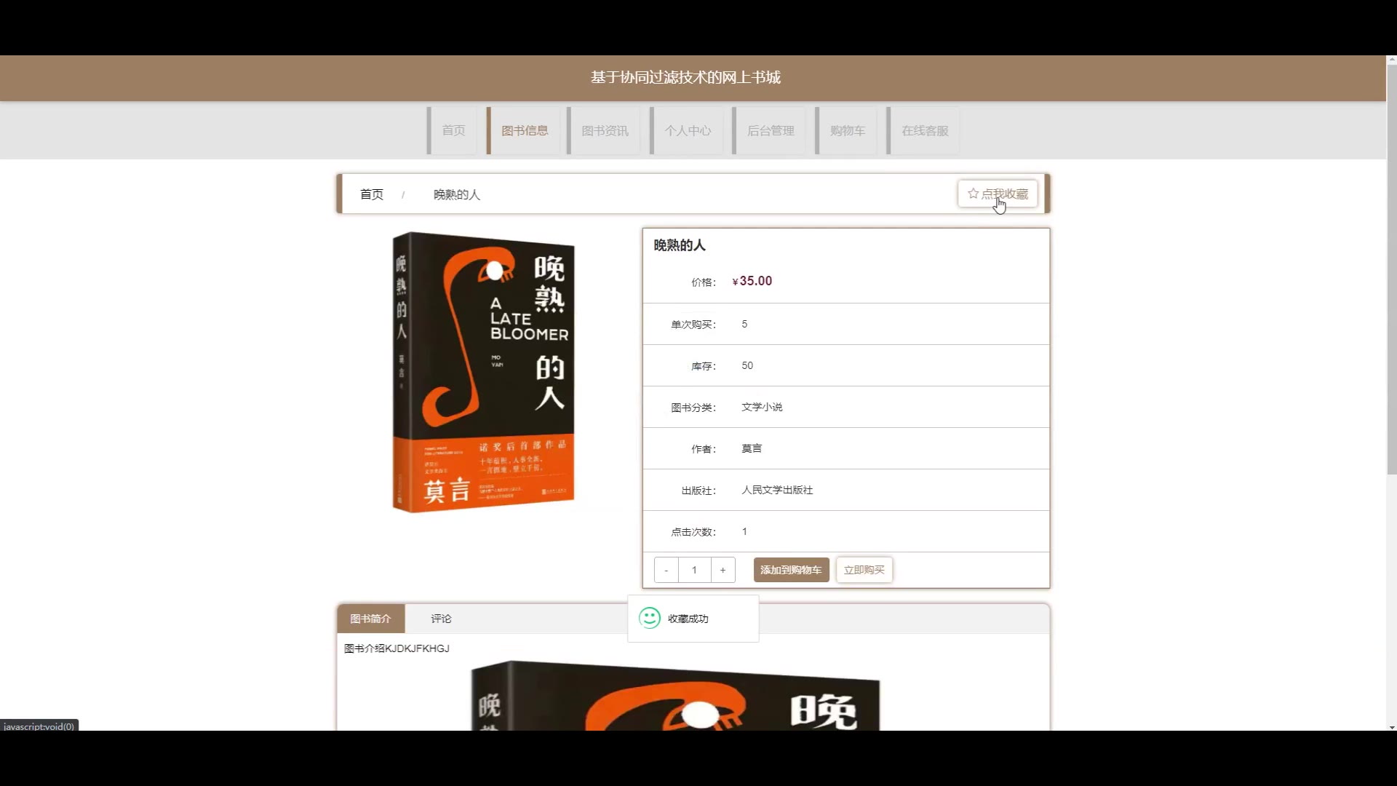Decrease quantity with the minus button
The image size is (1397, 786).
pyautogui.click(x=666, y=570)
